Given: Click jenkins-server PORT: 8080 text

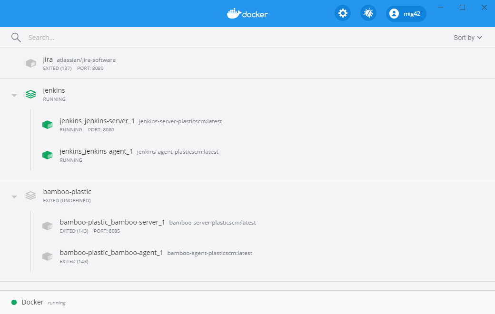Looking at the screenshot, I should [101, 130].
